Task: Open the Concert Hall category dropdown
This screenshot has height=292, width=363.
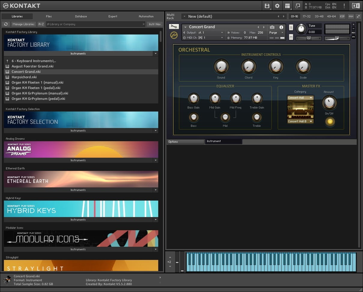Action: point(300,98)
